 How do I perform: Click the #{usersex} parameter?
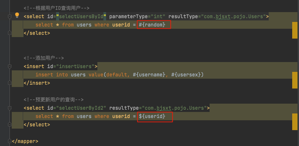pos(186,75)
